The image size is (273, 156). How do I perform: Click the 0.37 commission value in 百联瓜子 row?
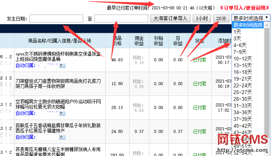[139, 131]
